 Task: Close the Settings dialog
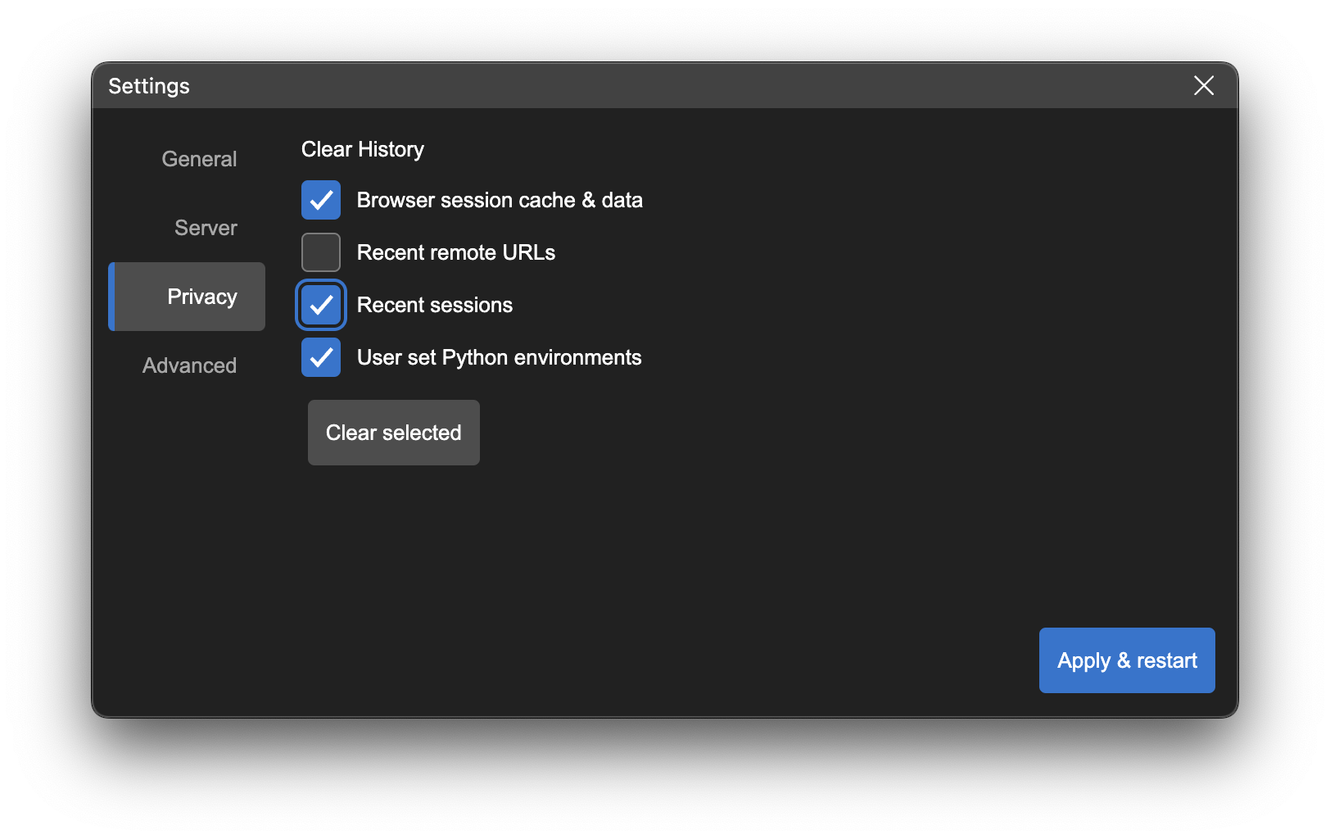[x=1203, y=85]
